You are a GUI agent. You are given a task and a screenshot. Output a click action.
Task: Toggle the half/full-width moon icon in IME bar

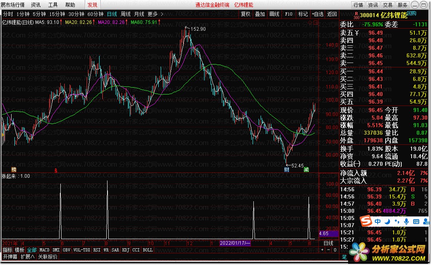click(x=387, y=221)
